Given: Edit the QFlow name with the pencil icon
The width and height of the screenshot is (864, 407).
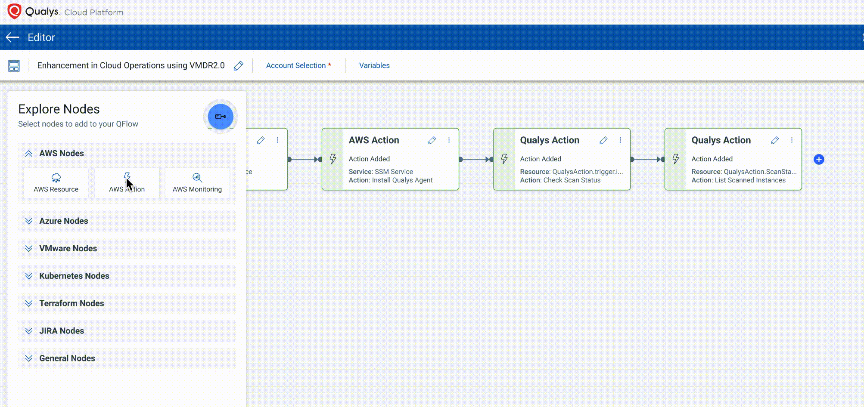Looking at the screenshot, I should pyautogui.click(x=238, y=66).
